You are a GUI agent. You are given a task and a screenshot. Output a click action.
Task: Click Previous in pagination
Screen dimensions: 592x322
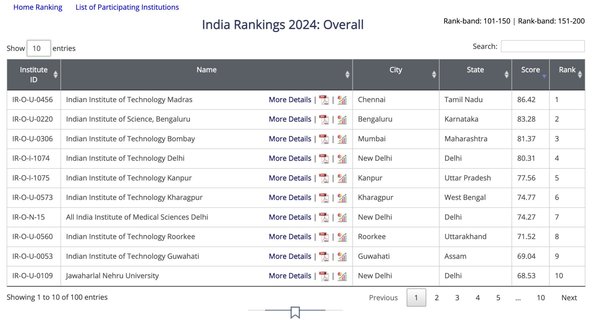tap(383, 298)
